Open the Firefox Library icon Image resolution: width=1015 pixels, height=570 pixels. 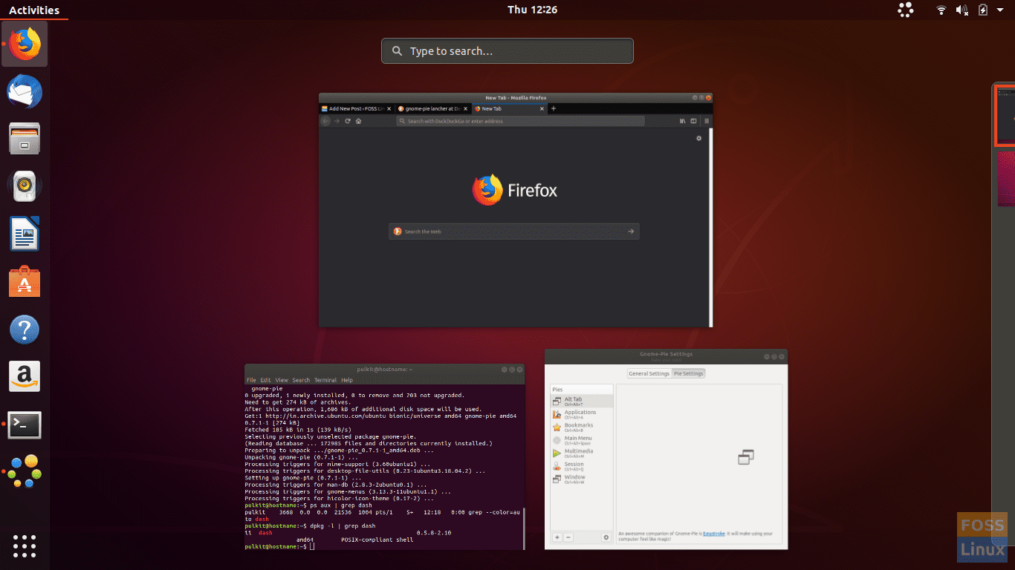[682, 121]
